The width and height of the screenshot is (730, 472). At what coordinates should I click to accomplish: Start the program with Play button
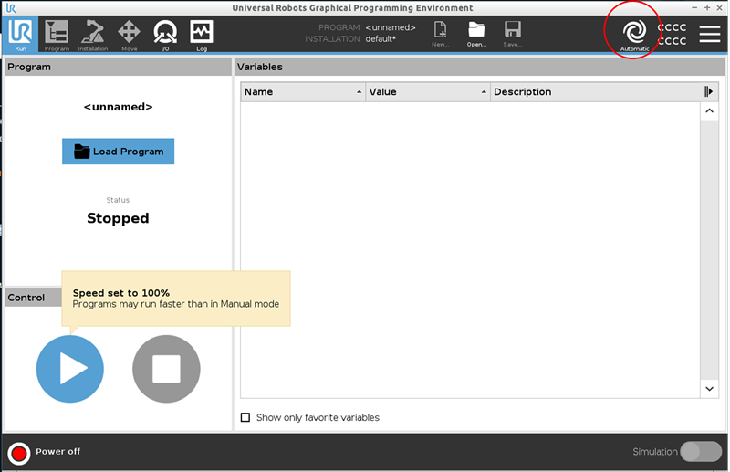[x=70, y=369]
